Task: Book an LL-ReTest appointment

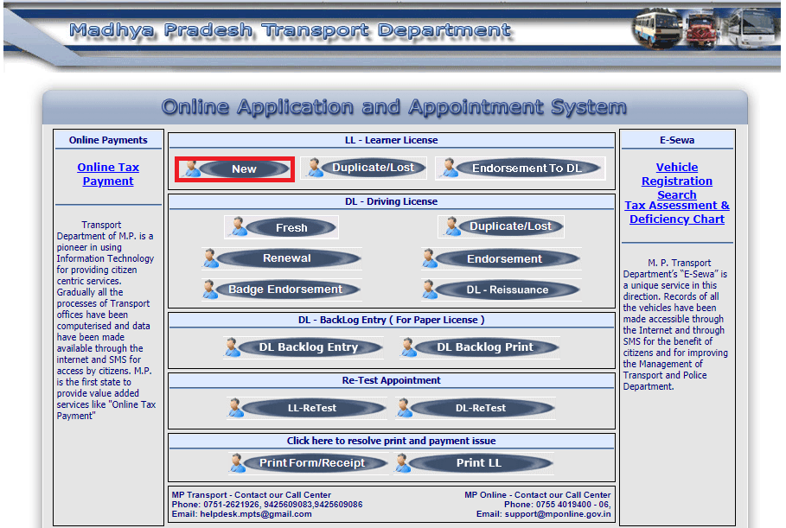Action: [307, 408]
